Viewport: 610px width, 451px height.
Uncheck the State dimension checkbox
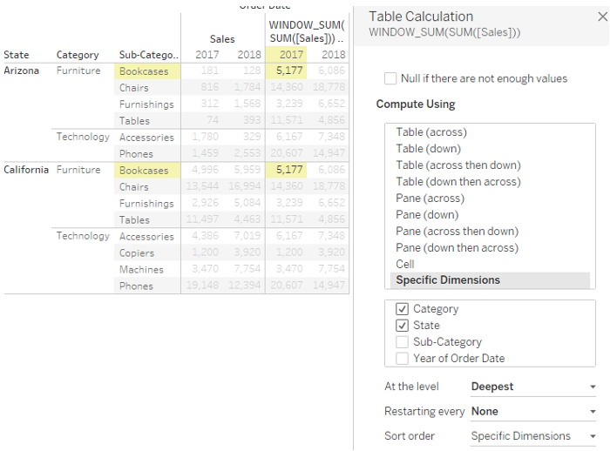pos(402,326)
